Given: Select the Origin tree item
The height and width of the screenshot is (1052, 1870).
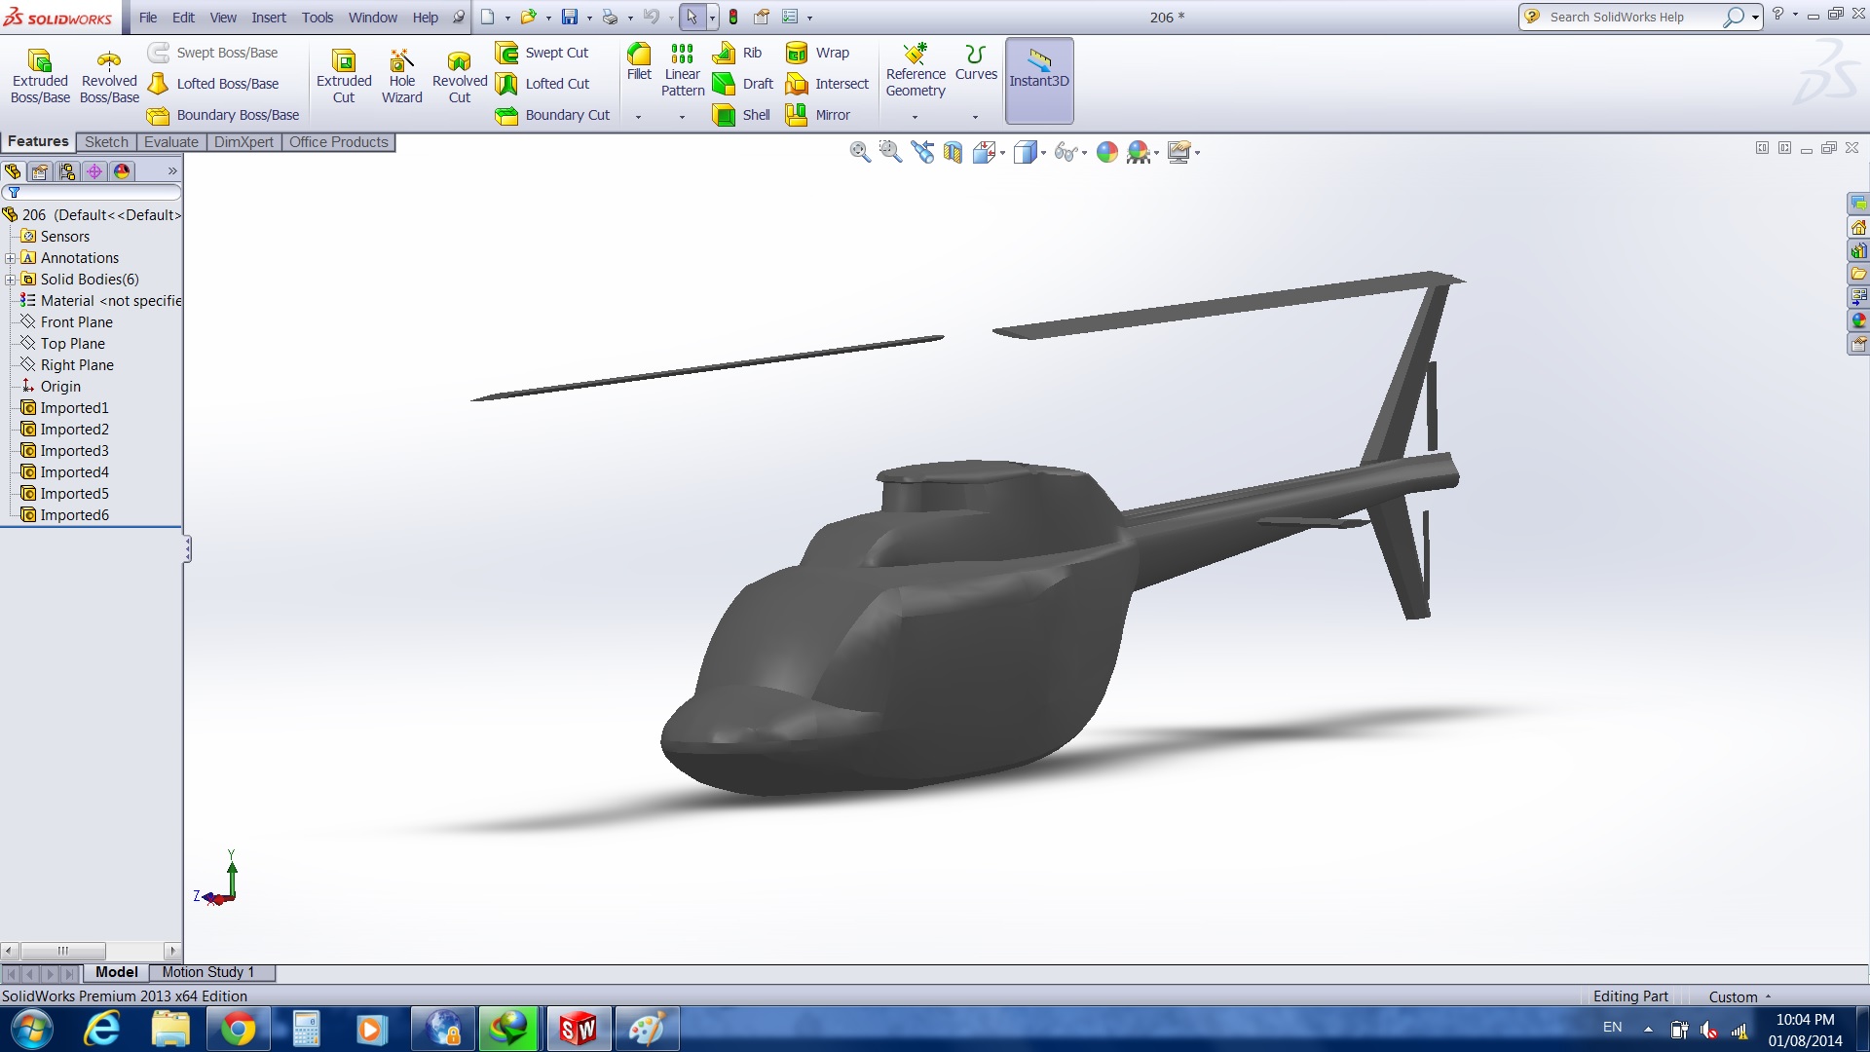Looking at the screenshot, I should pos(51,387).
